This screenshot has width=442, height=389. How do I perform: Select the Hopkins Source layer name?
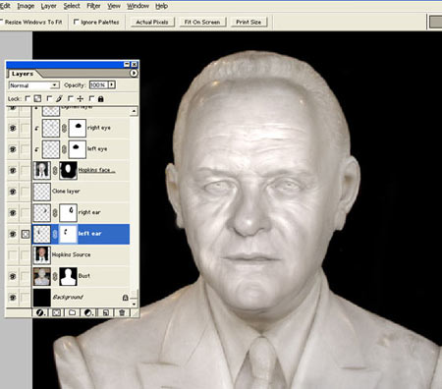coord(72,254)
